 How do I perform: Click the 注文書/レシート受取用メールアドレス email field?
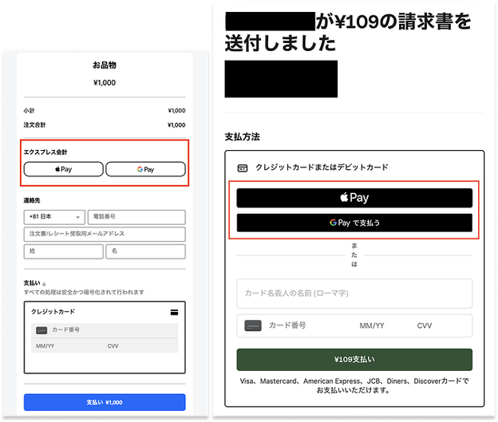click(x=105, y=234)
